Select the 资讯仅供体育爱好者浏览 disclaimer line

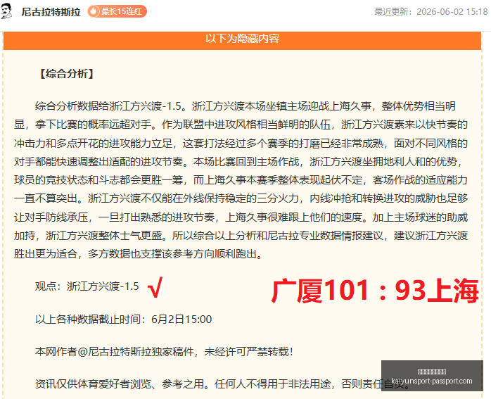222,384
